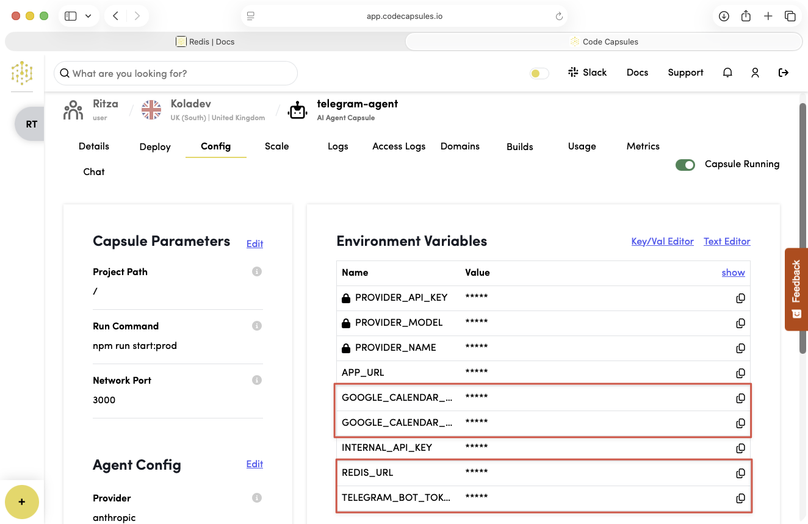Edit the Capsule Parameters
Image resolution: width=808 pixels, height=524 pixels.
click(x=254, y=244)
